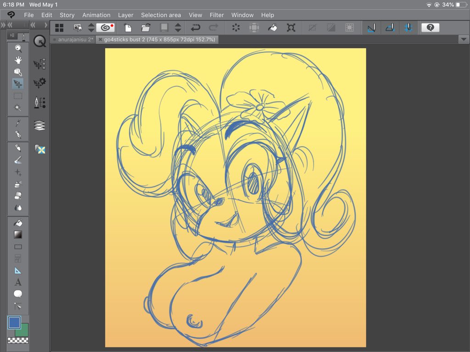Image resolution: width=470 pixels, height=352 pixels.
Task: Toggle Snap to Ruler
Action: point(371,27)
